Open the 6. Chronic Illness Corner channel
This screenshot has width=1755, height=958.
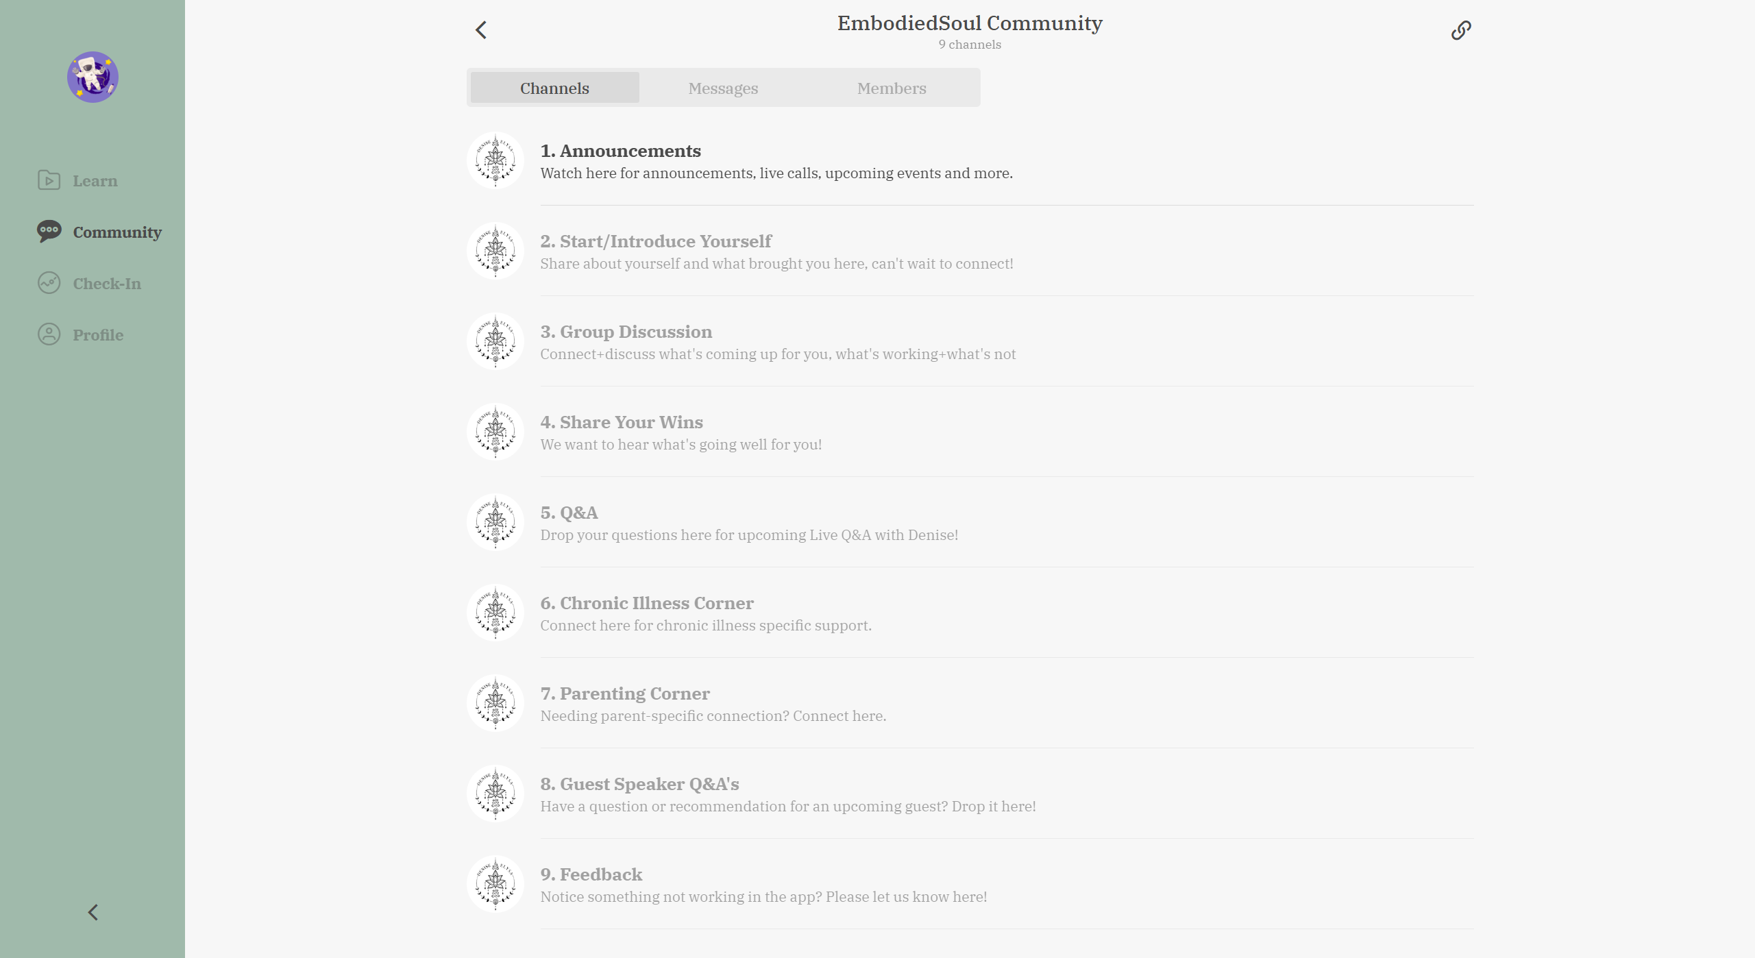(x=970, y=613)
